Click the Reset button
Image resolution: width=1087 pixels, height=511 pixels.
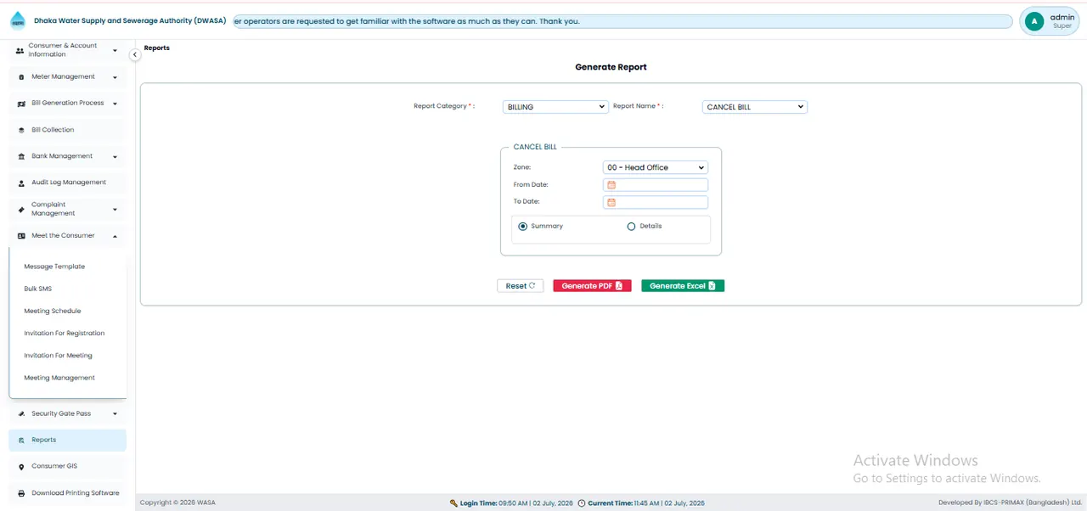[520, 286]
